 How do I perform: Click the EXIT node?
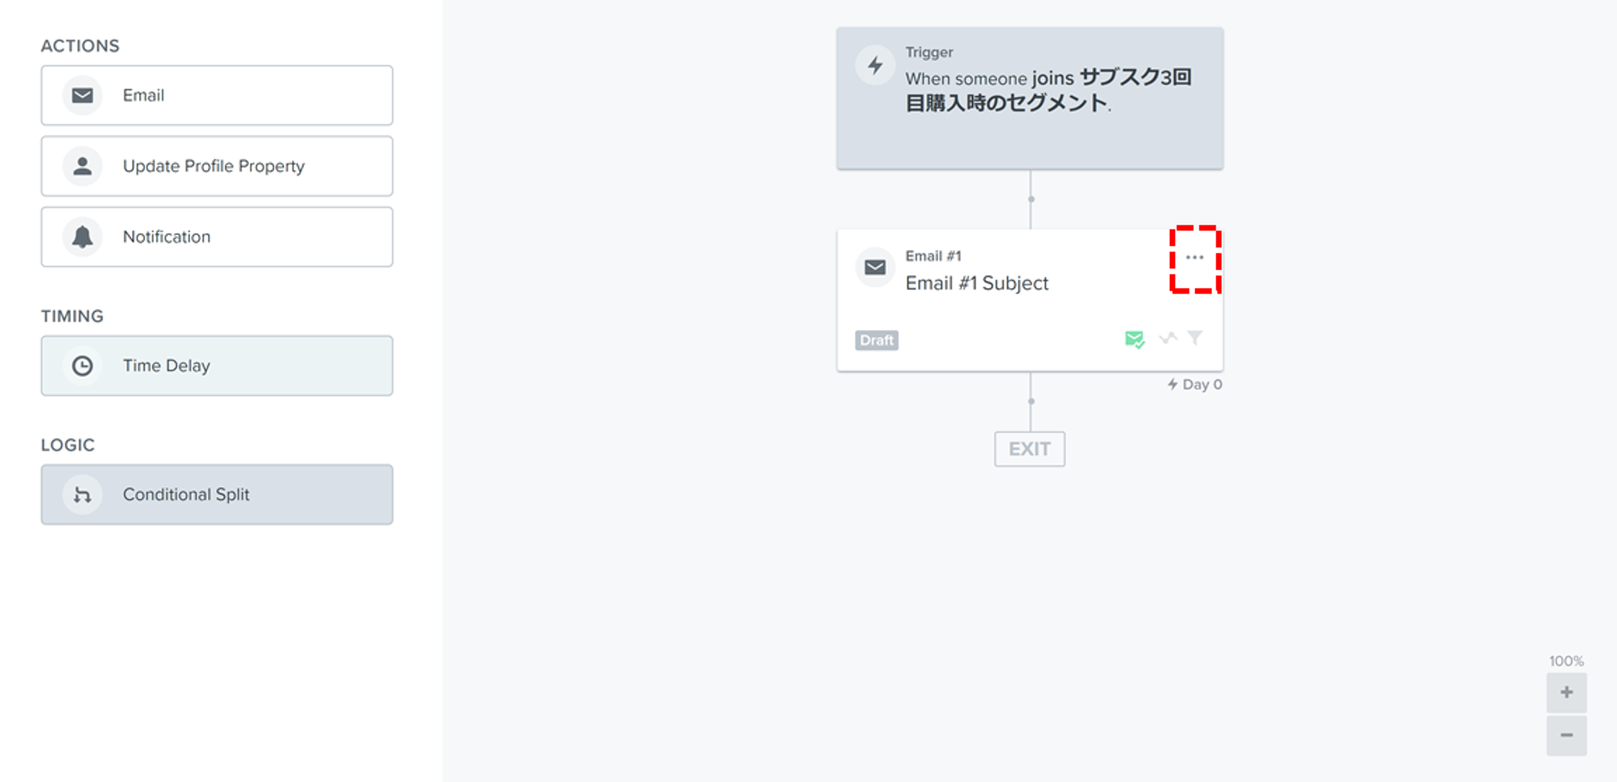coord(1029,450)
